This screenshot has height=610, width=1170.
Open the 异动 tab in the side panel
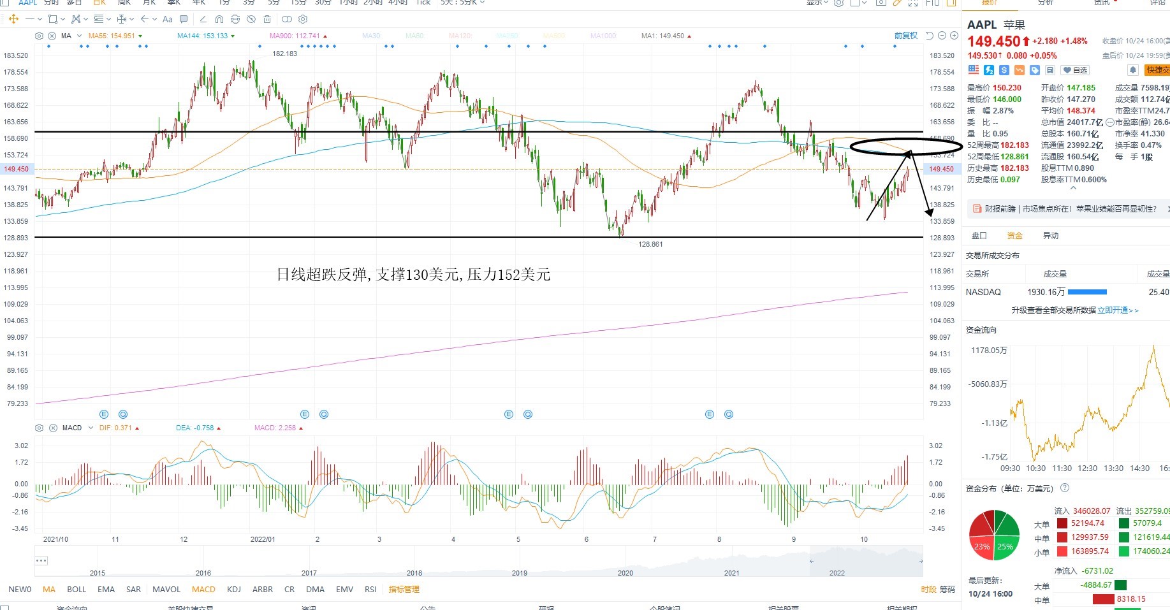tap(1051, 236)
